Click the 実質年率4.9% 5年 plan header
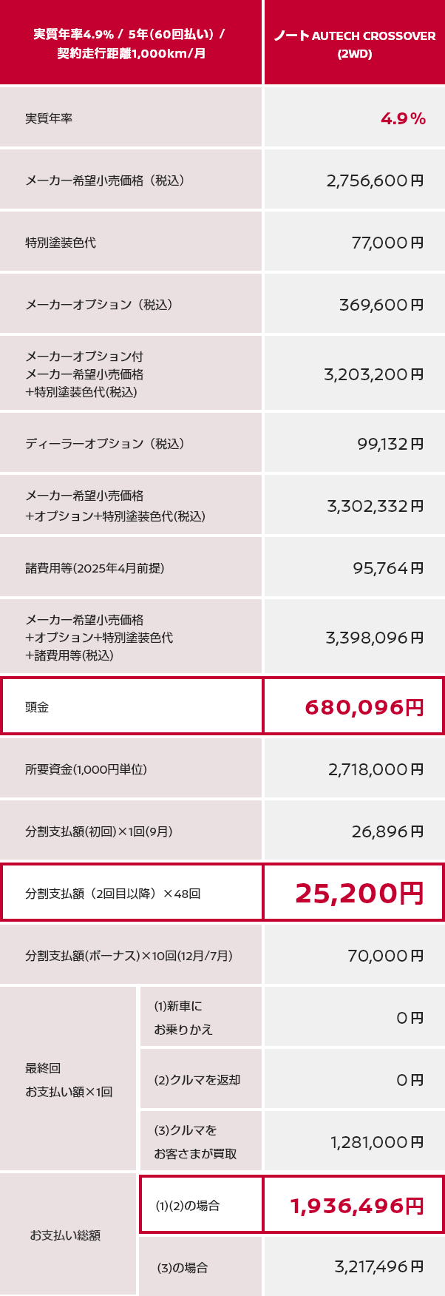The width and height of the screenshot is (445, 1296). 130,44
